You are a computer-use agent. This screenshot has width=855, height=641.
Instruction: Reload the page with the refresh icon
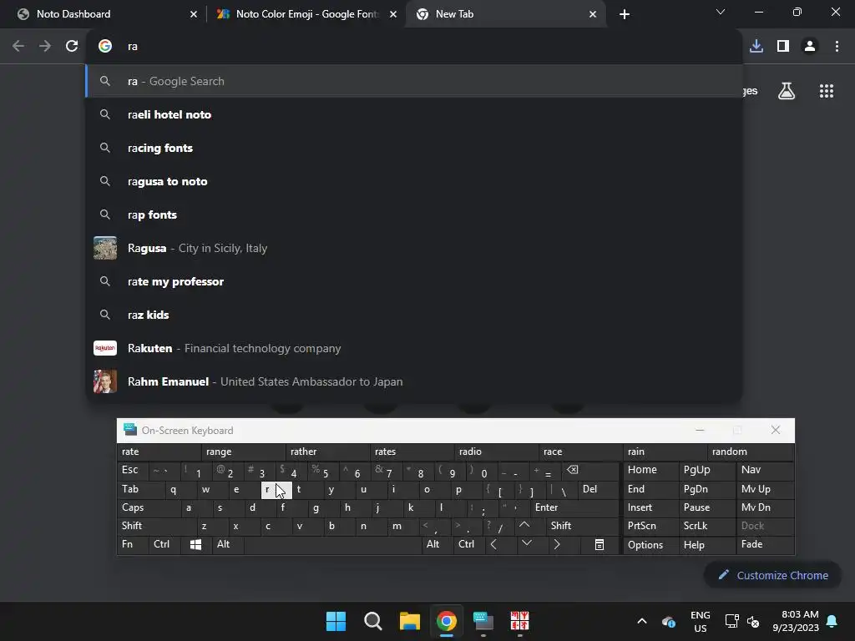click(72, 47)
